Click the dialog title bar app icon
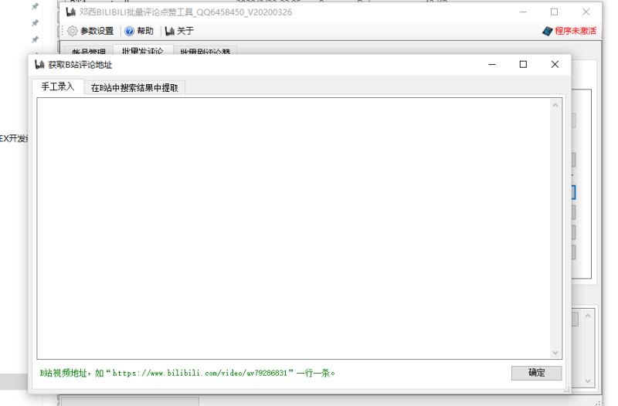This screenshot has height=406, width=618. coord(39,64)
